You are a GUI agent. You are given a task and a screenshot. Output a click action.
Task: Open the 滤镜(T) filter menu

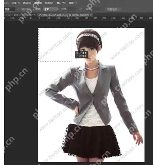[x=38, y=3]
